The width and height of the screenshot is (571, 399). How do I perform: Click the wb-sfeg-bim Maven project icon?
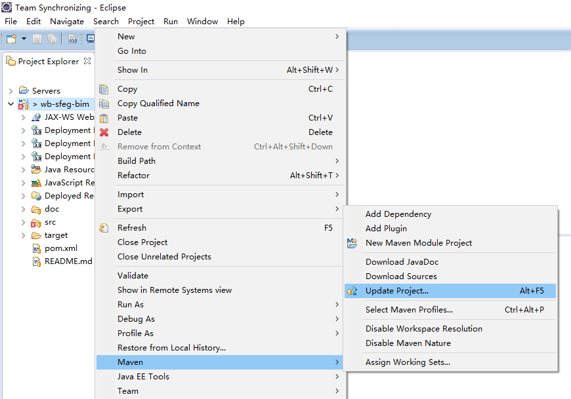(24, 104)
